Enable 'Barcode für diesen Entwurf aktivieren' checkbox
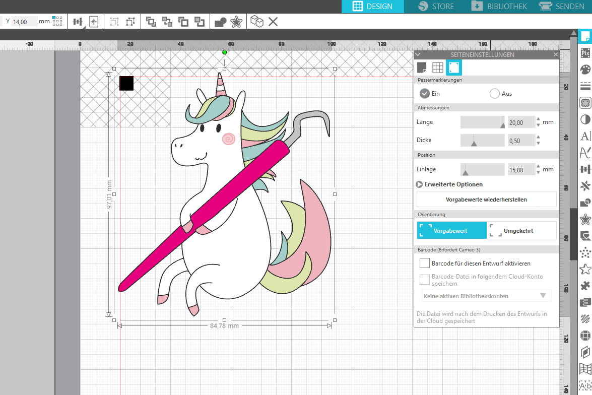 coord(425,263)
